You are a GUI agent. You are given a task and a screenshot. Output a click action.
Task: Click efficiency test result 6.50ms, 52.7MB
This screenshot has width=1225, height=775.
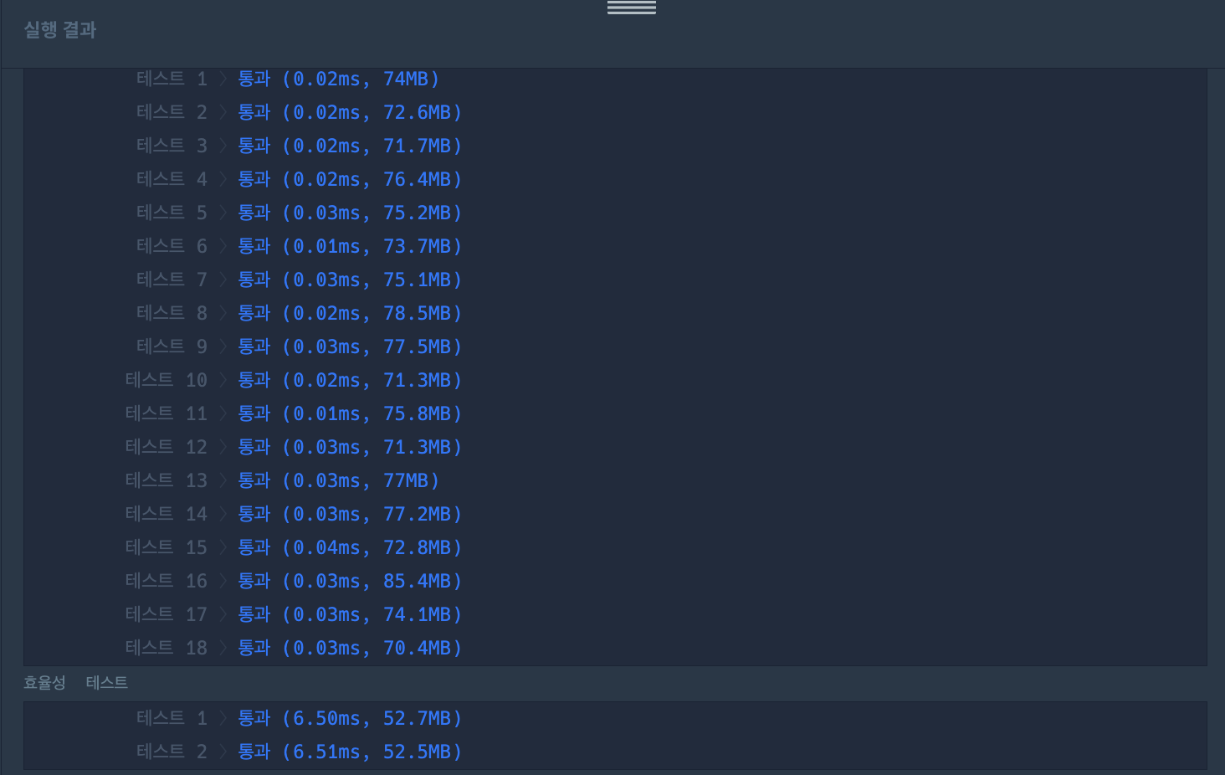tap(350, 718)
